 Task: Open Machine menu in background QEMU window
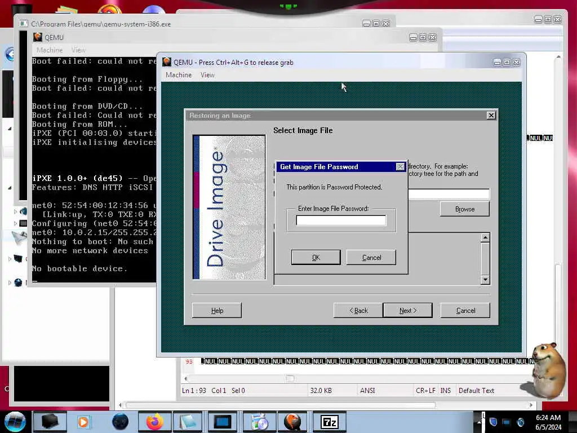pos(50,50)
